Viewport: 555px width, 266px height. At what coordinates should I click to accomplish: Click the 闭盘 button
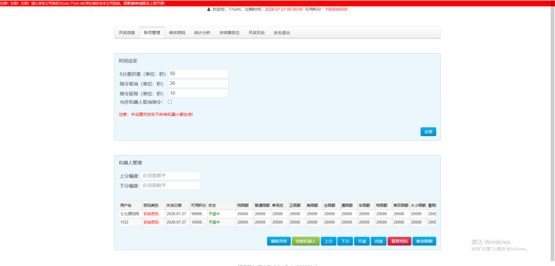pyautogui.click(x=378, y=241)
